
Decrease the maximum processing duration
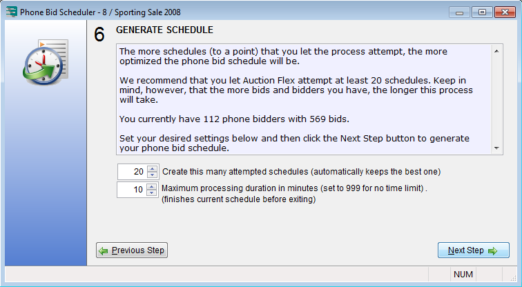pos(153,193)
